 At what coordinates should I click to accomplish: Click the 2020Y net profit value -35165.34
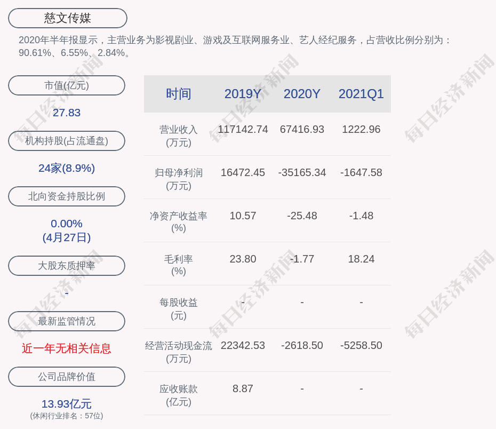tap(302, 173)
